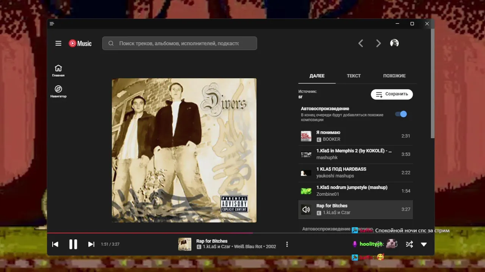The width and height of the screenshot is (485, 272).
Task: Skip to the previous track
Action: pyautogui.click(x=55, y=244)
